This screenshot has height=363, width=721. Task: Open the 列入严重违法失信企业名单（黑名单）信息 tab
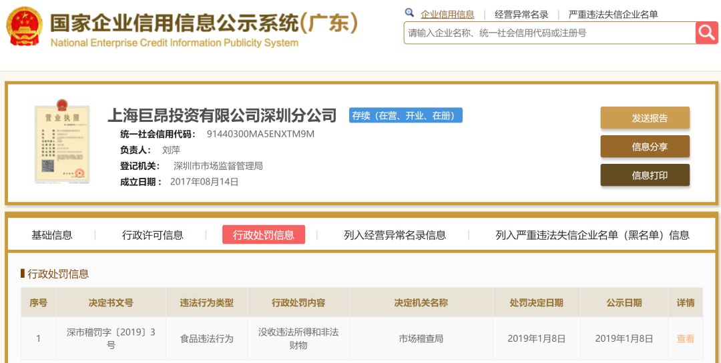pos(593,235)
